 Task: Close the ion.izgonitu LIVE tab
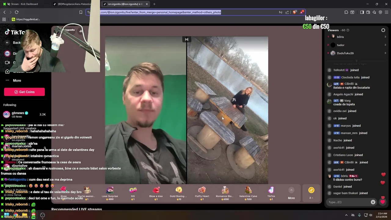pyautogui.click(x=147, y=4)
